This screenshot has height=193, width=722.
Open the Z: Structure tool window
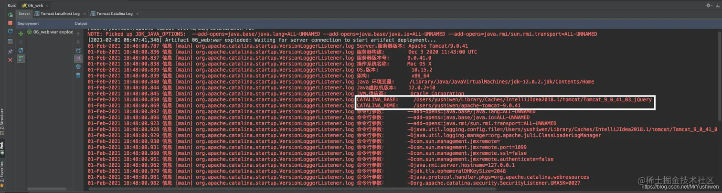(x=2, y=121)
